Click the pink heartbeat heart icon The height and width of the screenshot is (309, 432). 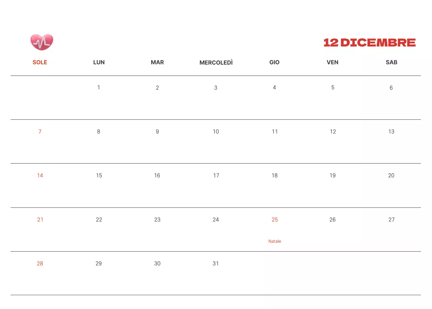tap(42, 42)
